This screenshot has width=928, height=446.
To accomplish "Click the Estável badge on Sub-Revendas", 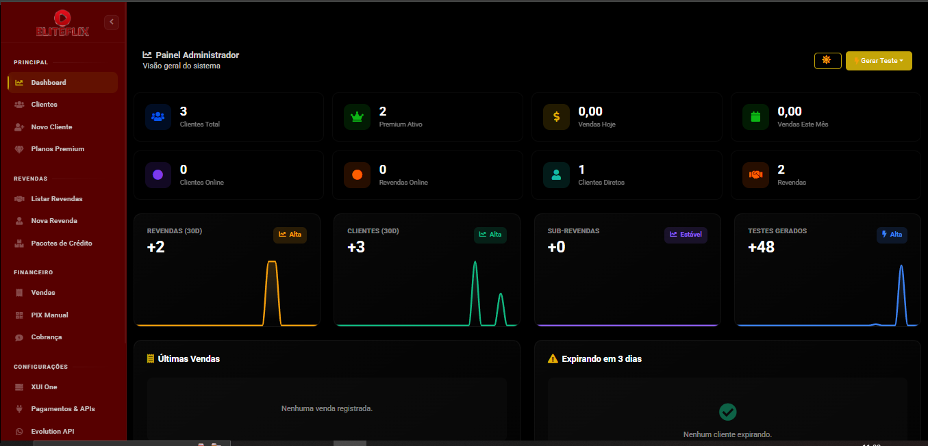I will pos(686,235).
